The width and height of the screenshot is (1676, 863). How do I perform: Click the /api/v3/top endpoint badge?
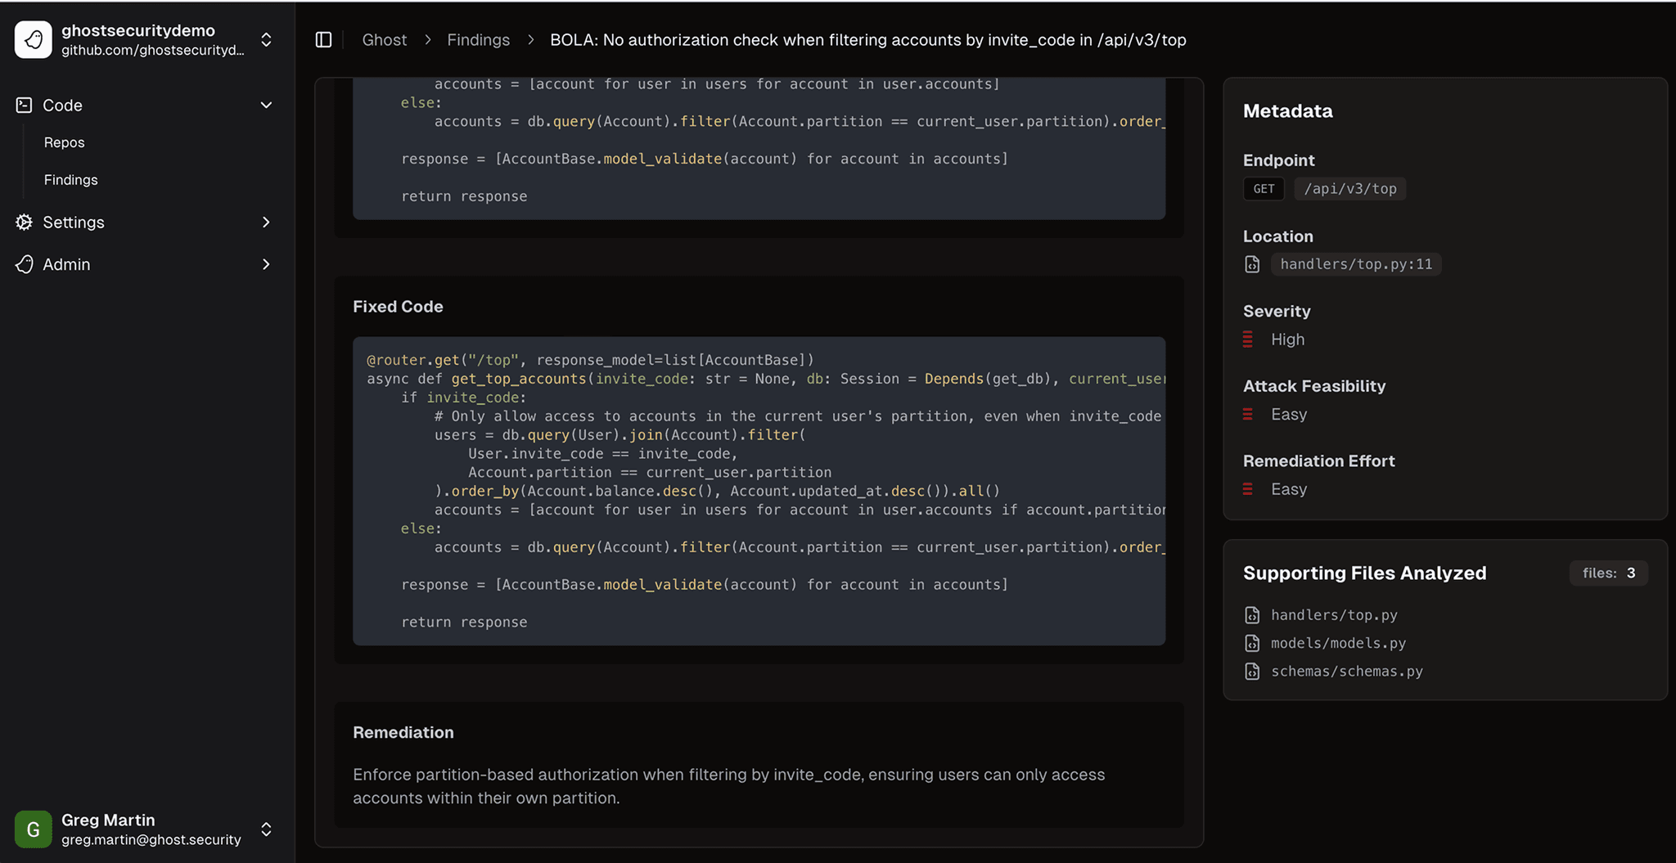[1349, 189]
